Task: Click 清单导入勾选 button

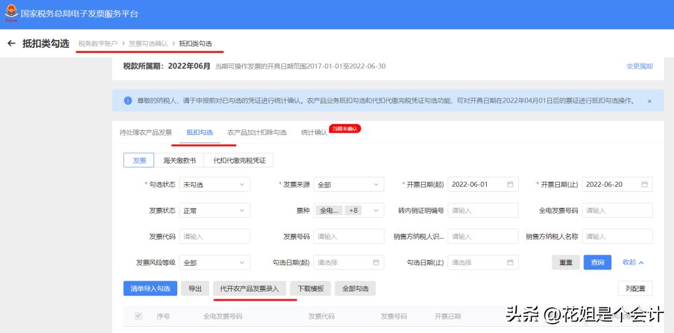Action: tap(150, 288)
